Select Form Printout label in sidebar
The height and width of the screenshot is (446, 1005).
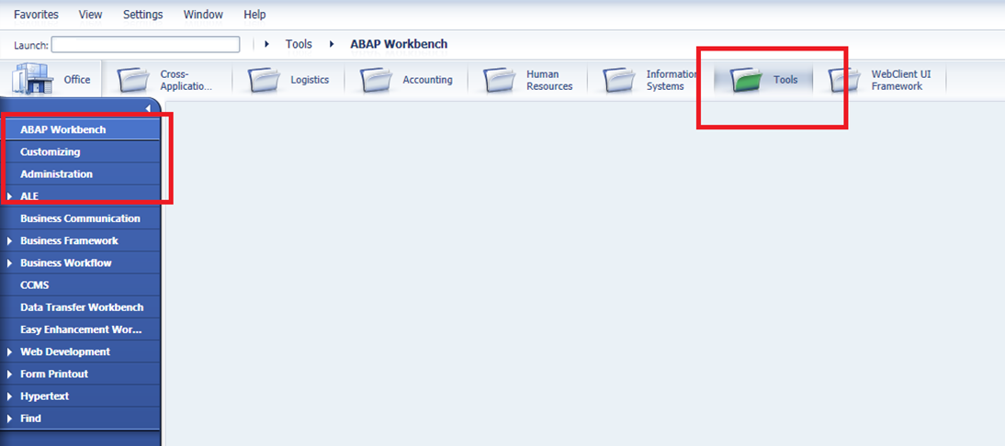tap(54, 374)
